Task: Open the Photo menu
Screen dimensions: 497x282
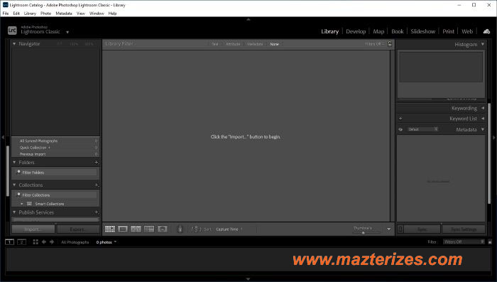Action: (45, 13)
